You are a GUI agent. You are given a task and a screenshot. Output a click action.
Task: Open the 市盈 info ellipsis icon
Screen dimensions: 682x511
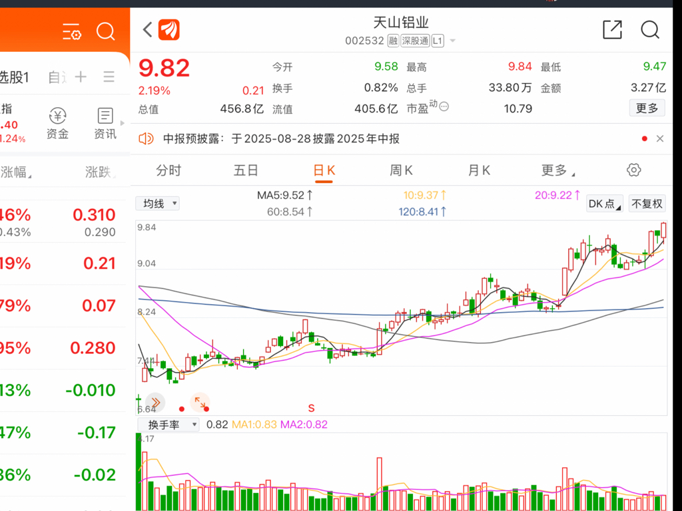[x=444, y=106]
